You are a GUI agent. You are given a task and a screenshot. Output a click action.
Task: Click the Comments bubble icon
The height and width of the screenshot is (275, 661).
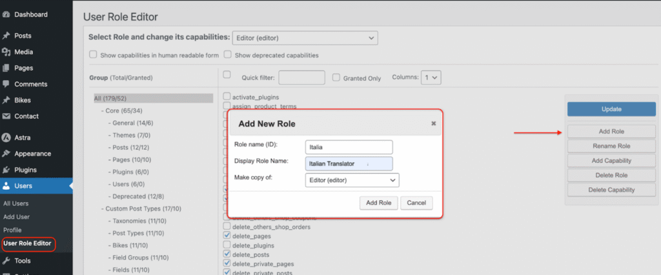pyautogui.click(x=6, y=84)
